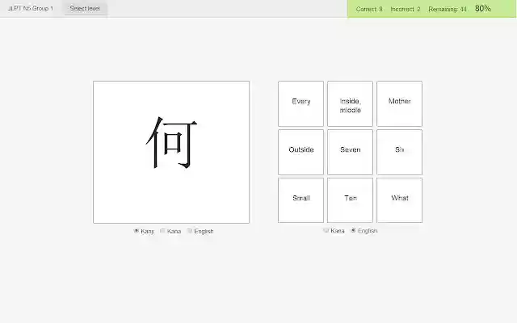Click the 何 kanji question card
517x323 pixels.
[171, 152]
